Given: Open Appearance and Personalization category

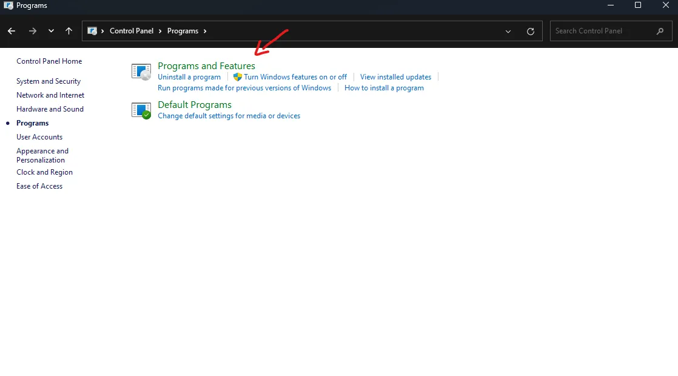Looking at the screenshot, I should coord(42,156).
